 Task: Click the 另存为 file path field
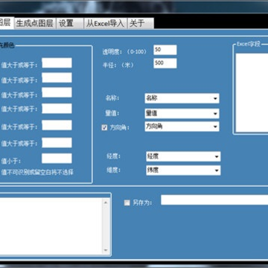coord(214,200)
